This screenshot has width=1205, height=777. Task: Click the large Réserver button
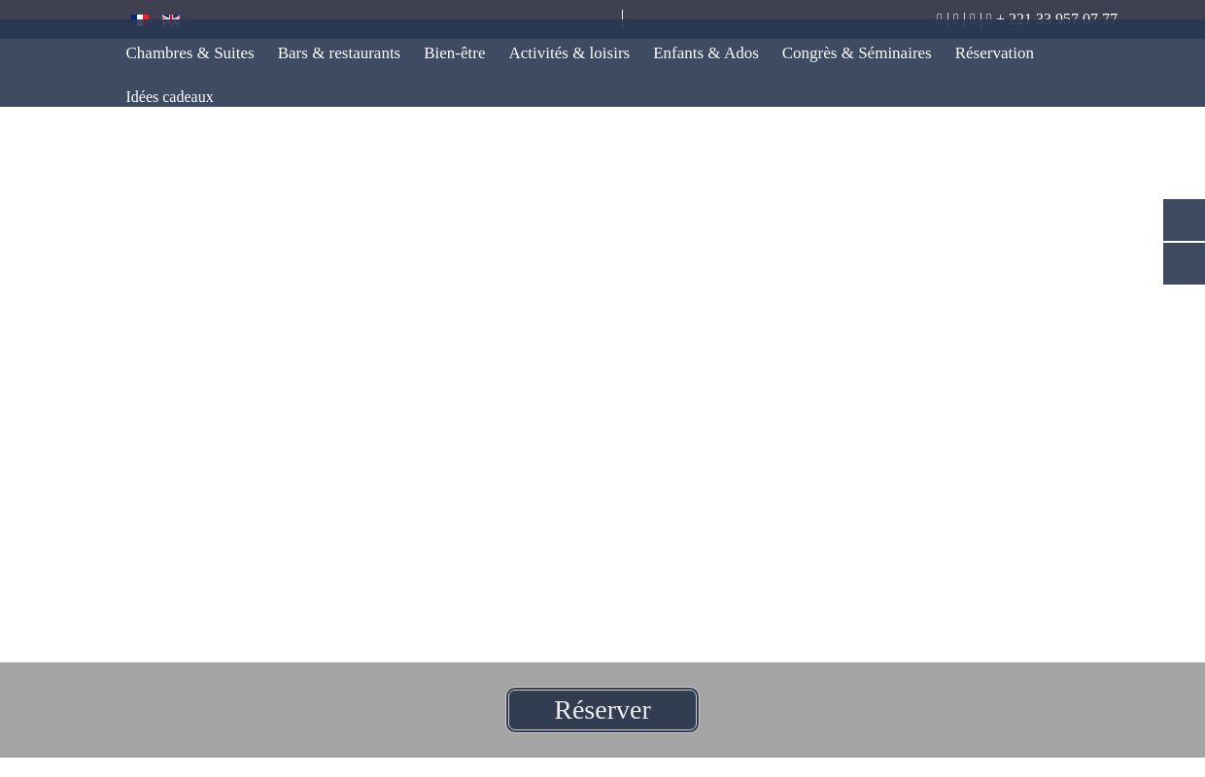coord(602,710)
